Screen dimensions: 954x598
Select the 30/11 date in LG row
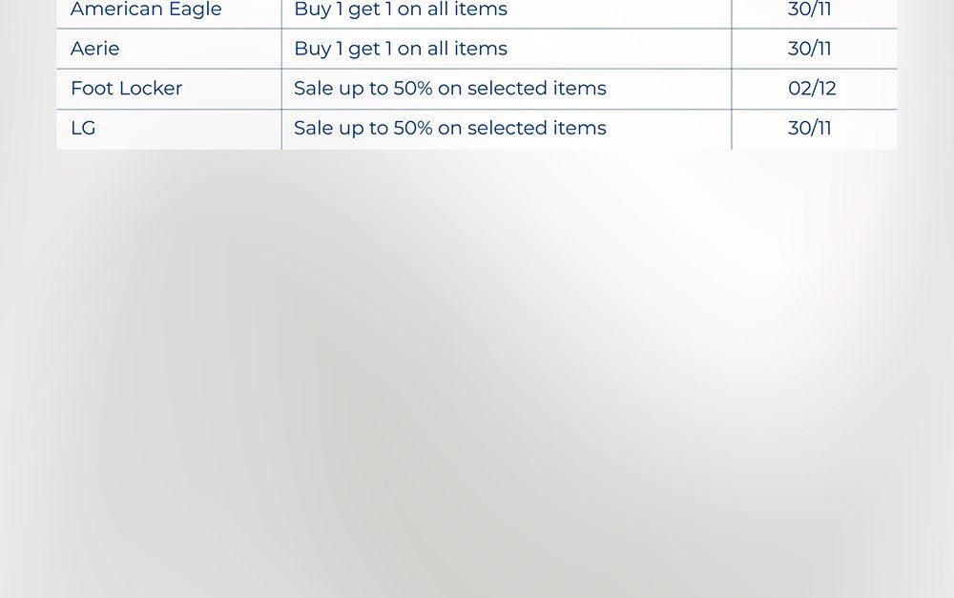[810, 128]
